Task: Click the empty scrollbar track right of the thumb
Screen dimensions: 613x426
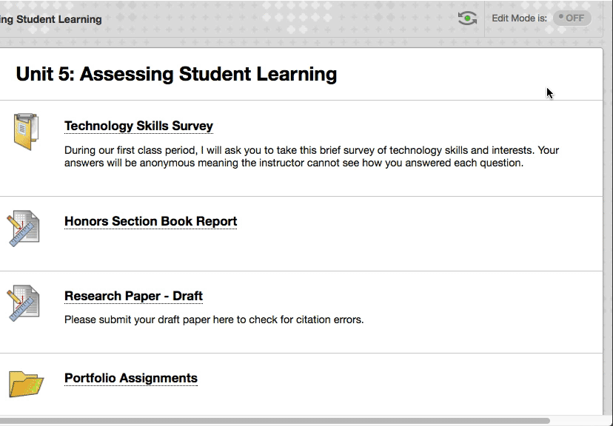Action: (577, 421)
